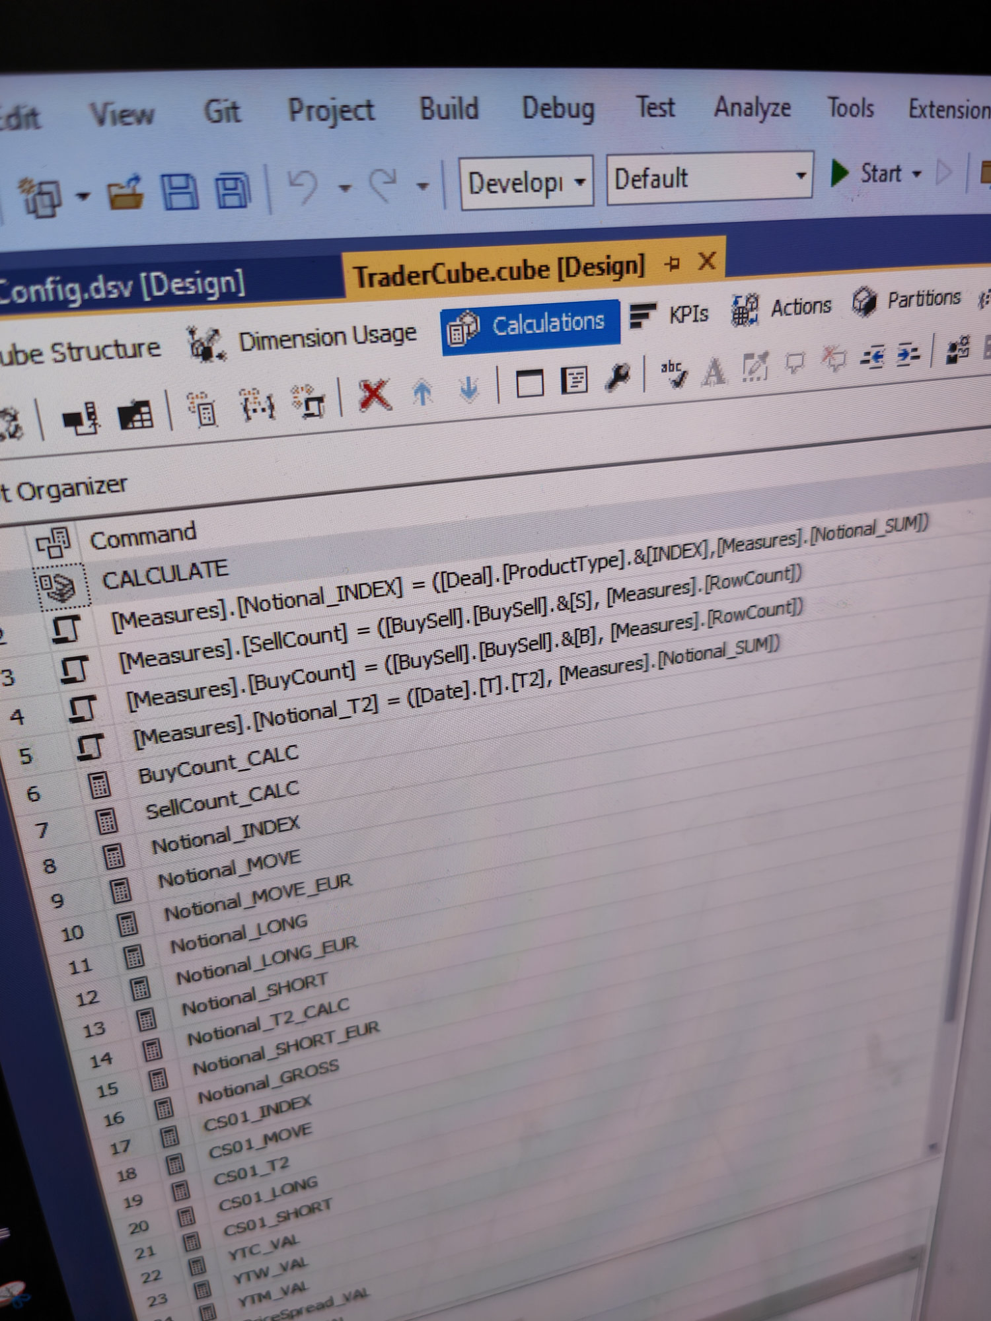Select the TraderCube.cube [Design] tab
The width and height of the screenshot is (991, 1321).
[499, 270]
